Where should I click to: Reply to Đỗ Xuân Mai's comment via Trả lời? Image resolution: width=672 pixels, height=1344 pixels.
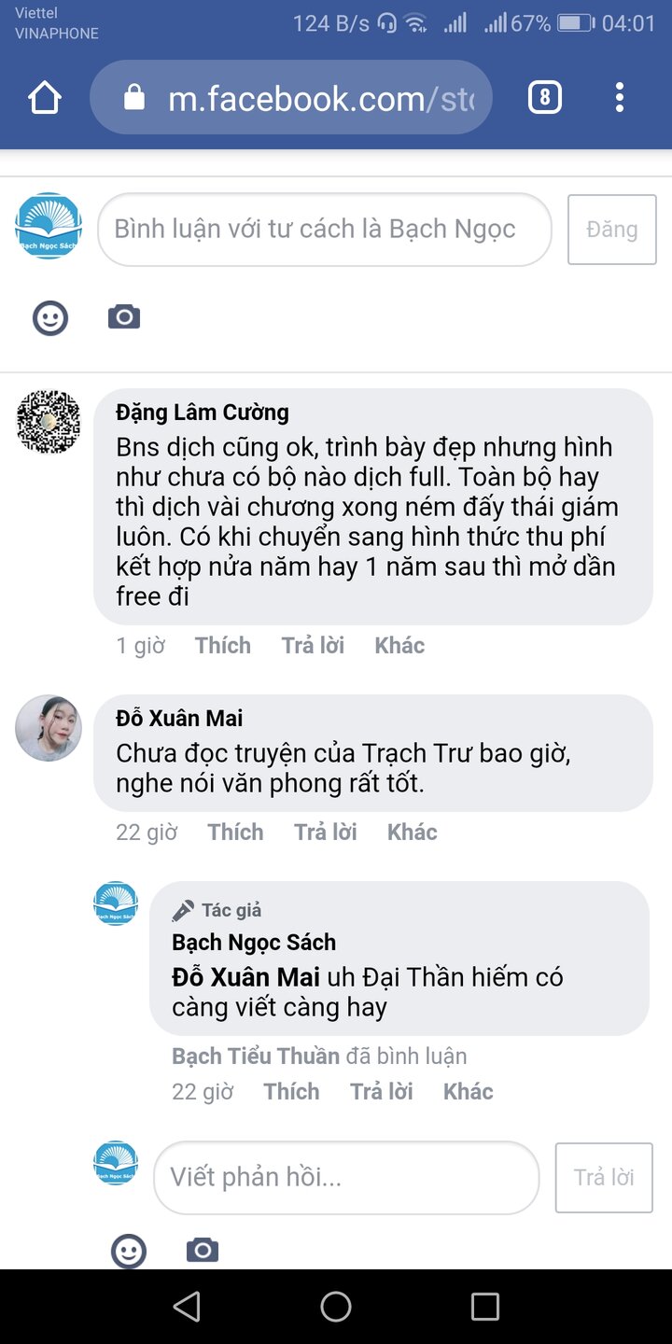[x=325, y=831]
